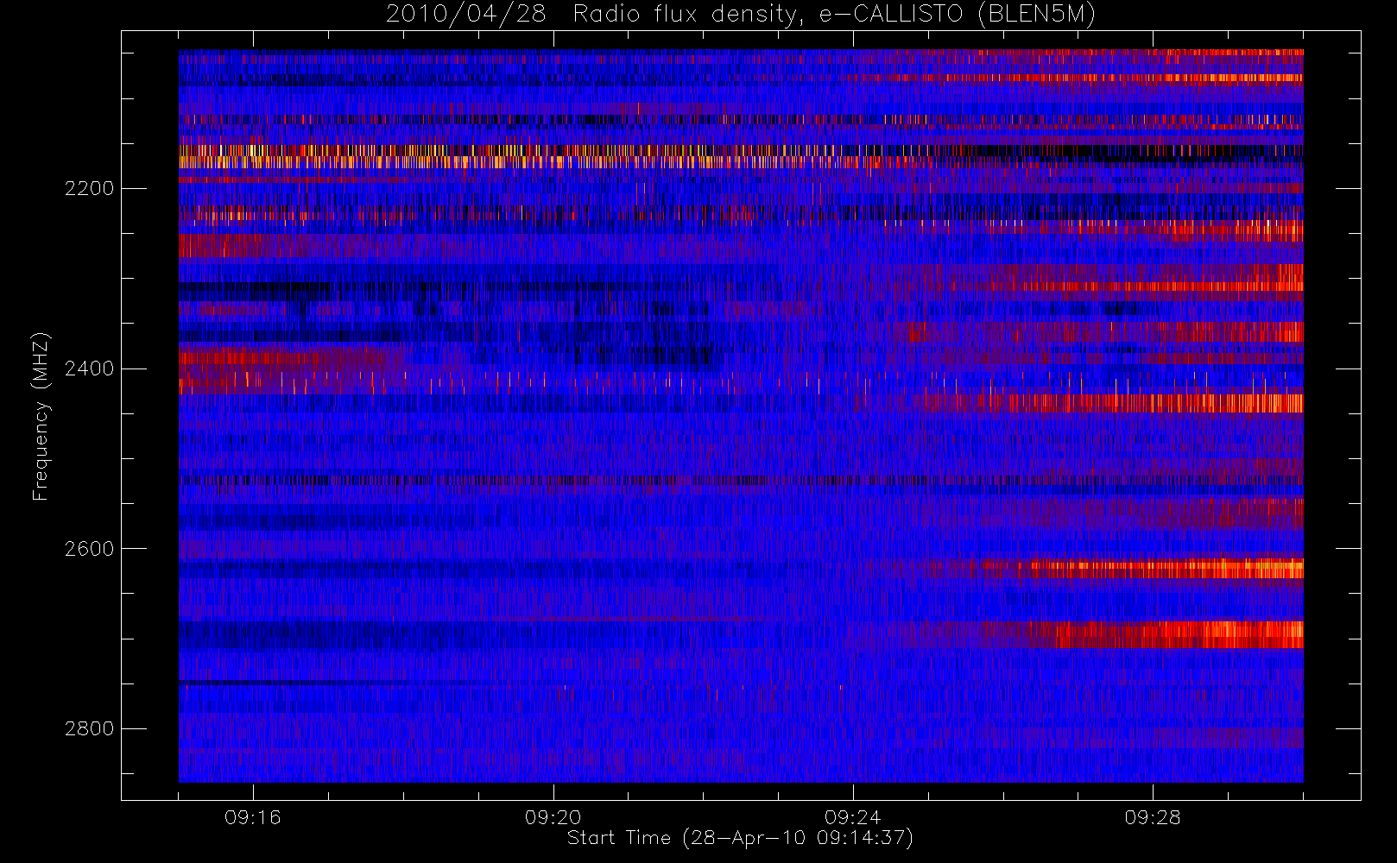Viewport: 1397px width, 863px height.
Task: Click the plot title with date 2010/04/28
Action: point(741,15)
